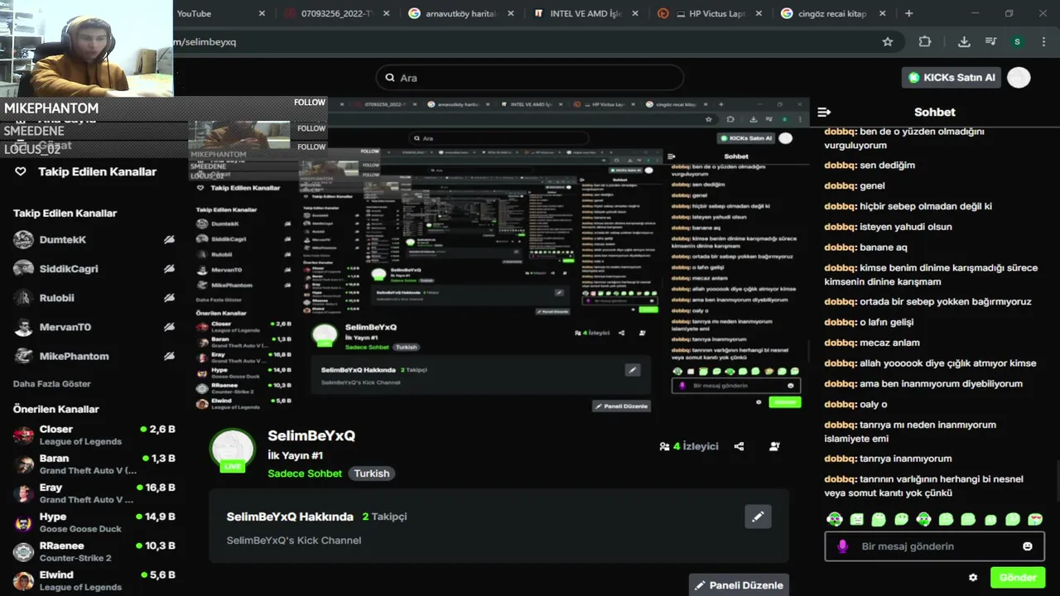Open Hype Goose Goose Duck channel
The height and width of the screenshot is (596, 1060).
pyautogui.click(x=94, y=522)
